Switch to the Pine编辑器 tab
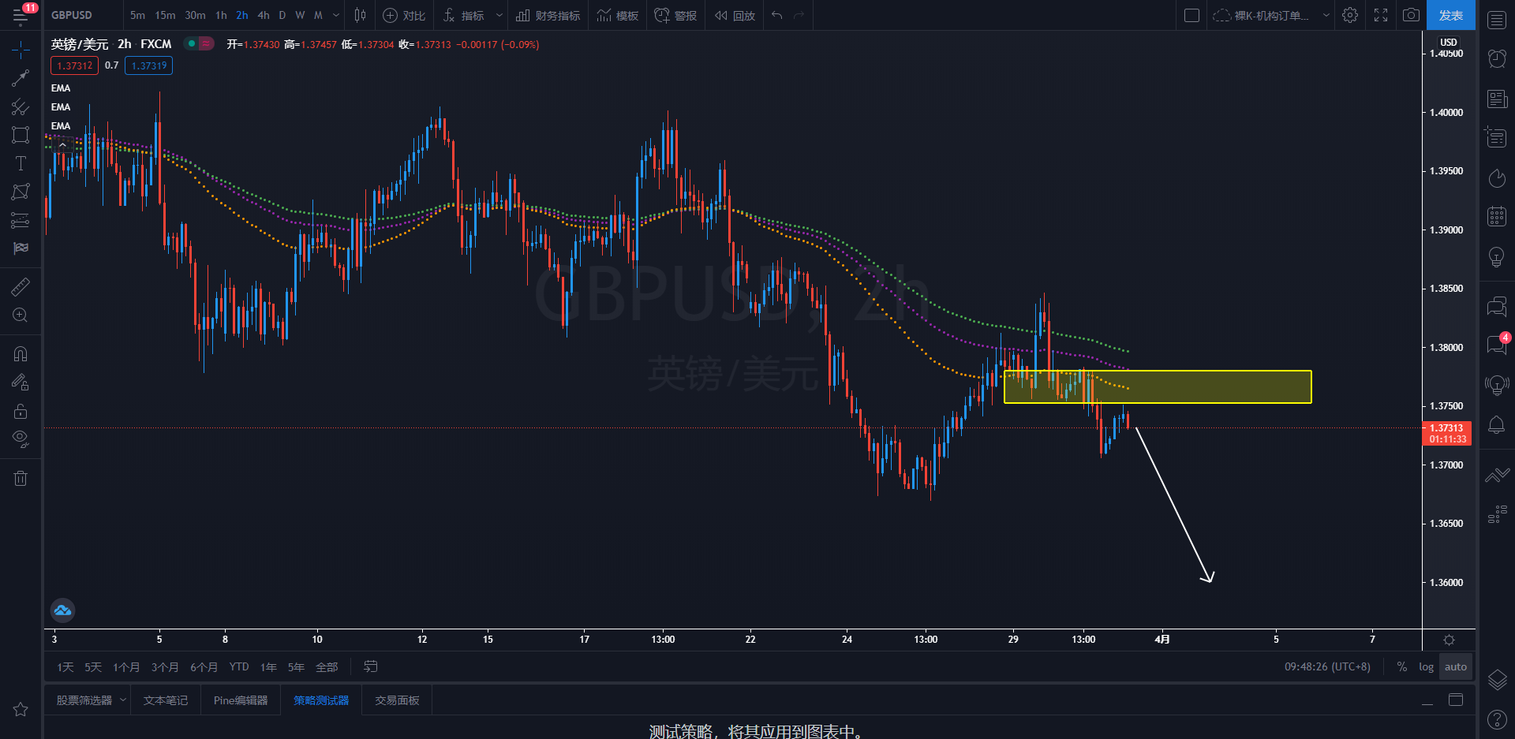Viewport: 1515px width, 739px height. (x=241, y=700)
